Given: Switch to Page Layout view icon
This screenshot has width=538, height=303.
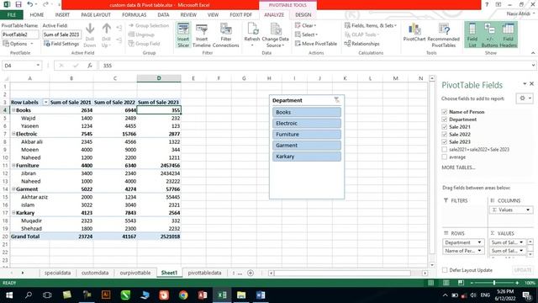Looking at the screenshot, I should [x=446, y=283].
